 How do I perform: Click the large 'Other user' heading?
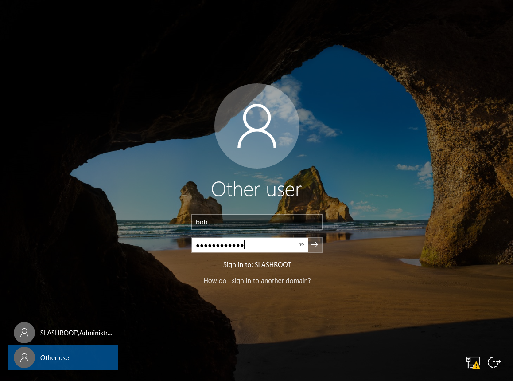pos(256,189)
